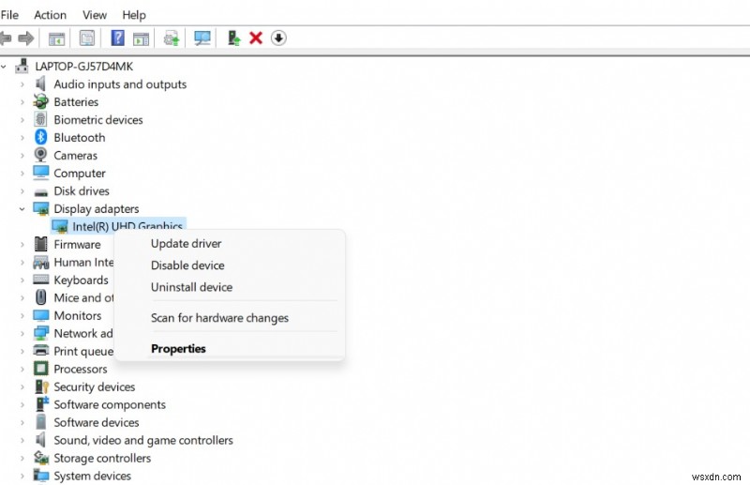This screenshot has height=485, width=750.
Task: Click the Intel(R) UHD Graphics adapter icon
Action: pos(60,226)
